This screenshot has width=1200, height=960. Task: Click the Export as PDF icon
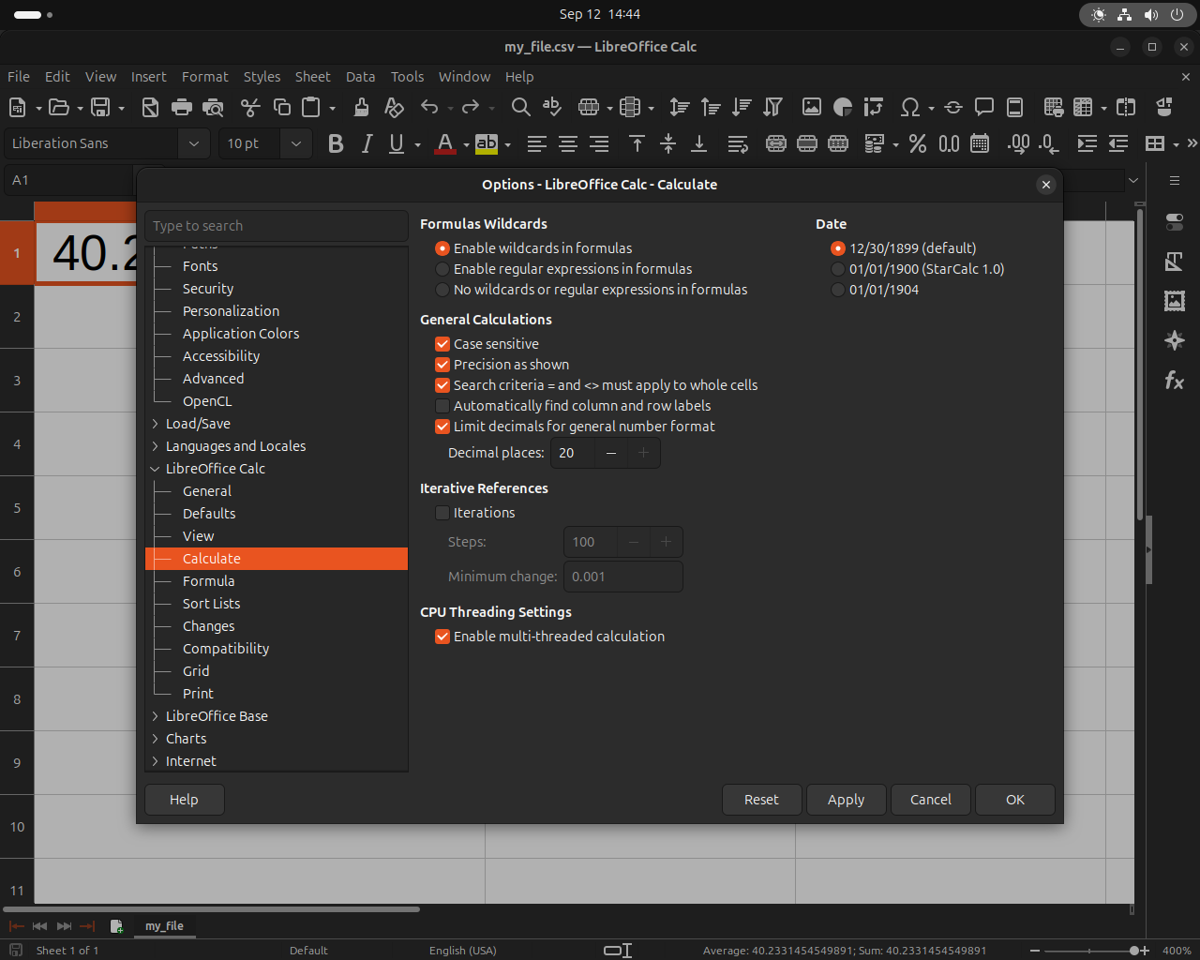(x=150, y=107)
